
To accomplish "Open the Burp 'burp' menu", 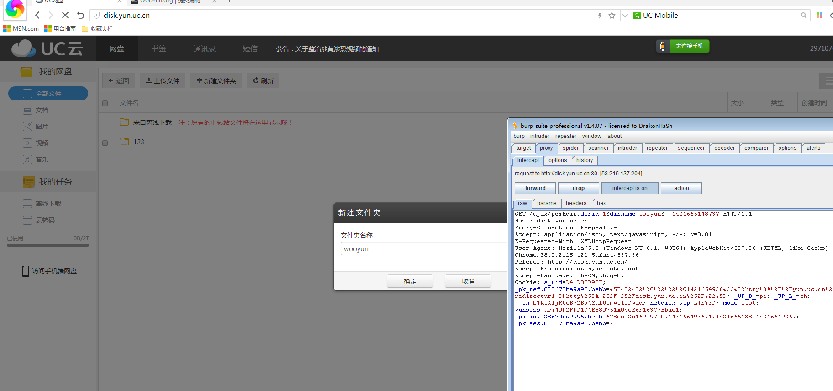I will pos(519,136).
